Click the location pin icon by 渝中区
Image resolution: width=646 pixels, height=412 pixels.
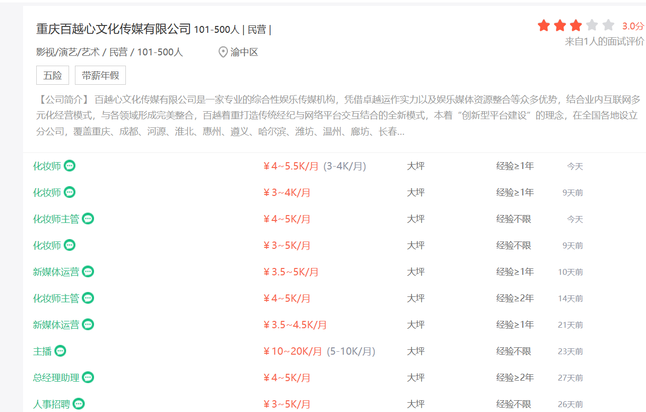click(223, 52)
